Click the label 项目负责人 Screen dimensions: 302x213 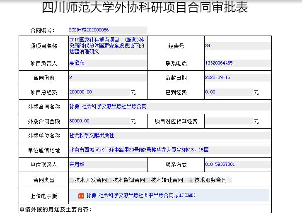click(x=44, y=63)
